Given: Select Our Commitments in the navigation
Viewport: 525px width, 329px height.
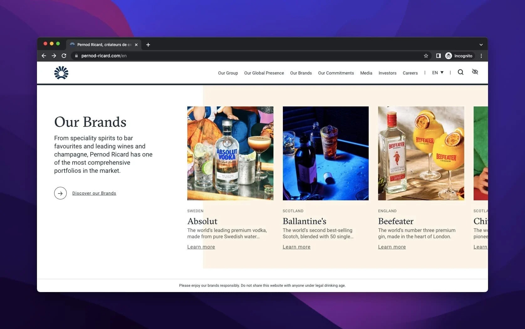Looking at the screenshot, I should click(x=335, y=73).
